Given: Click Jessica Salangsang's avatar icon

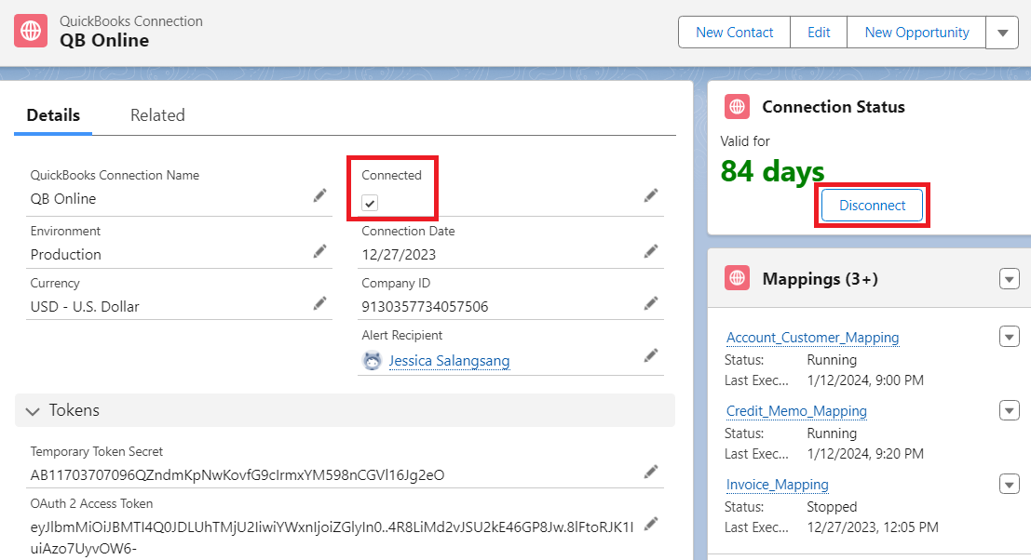Looking at the screenshot, I should 373,360.
